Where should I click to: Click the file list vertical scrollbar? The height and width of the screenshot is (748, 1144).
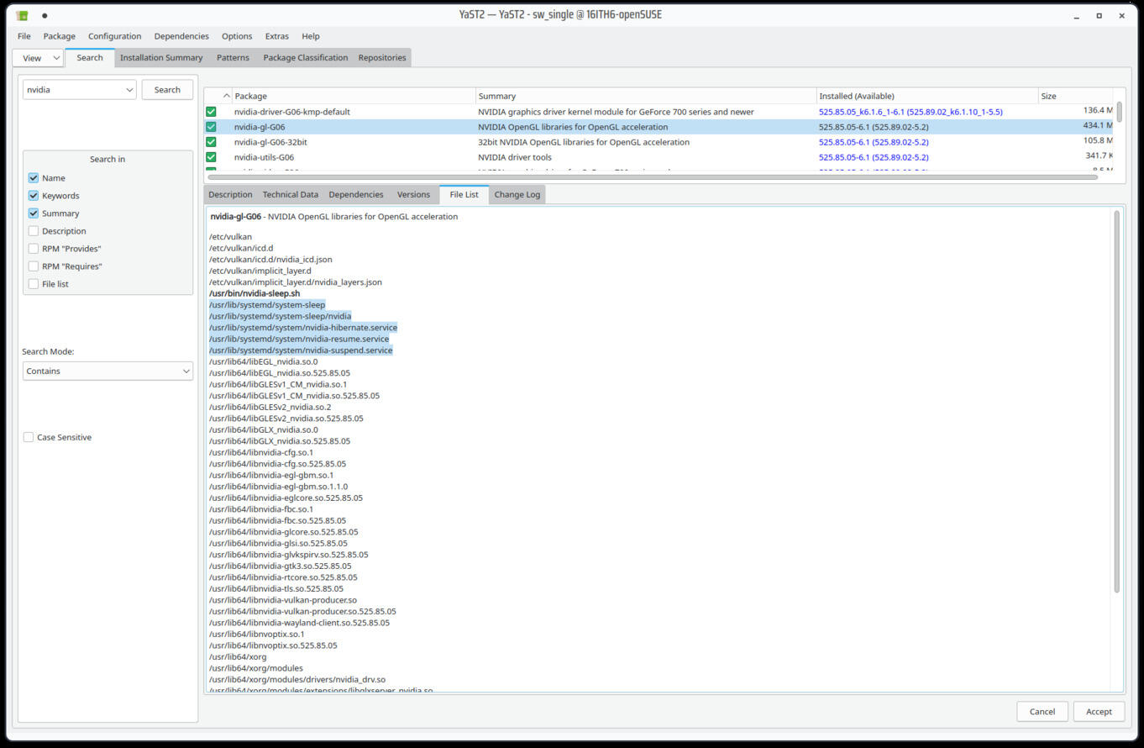[x=1117, y=402]
